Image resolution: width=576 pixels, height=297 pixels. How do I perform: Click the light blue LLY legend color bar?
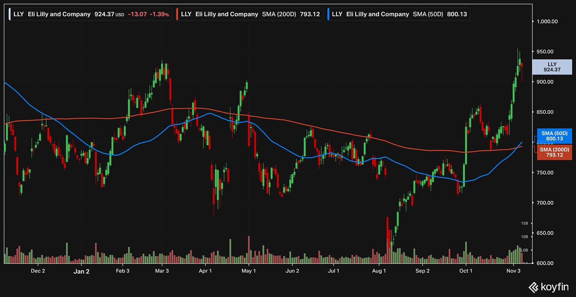click(x=10, y=14)
